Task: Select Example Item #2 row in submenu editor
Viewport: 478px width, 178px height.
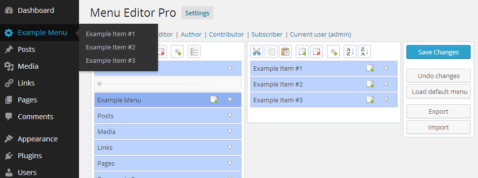Action: pyautogui.click(x=324, y=84)
